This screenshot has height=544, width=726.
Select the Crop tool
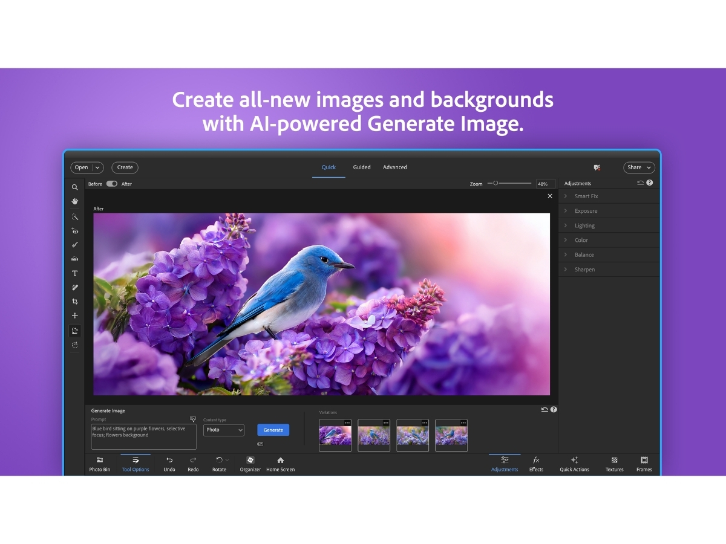[75, 301]
